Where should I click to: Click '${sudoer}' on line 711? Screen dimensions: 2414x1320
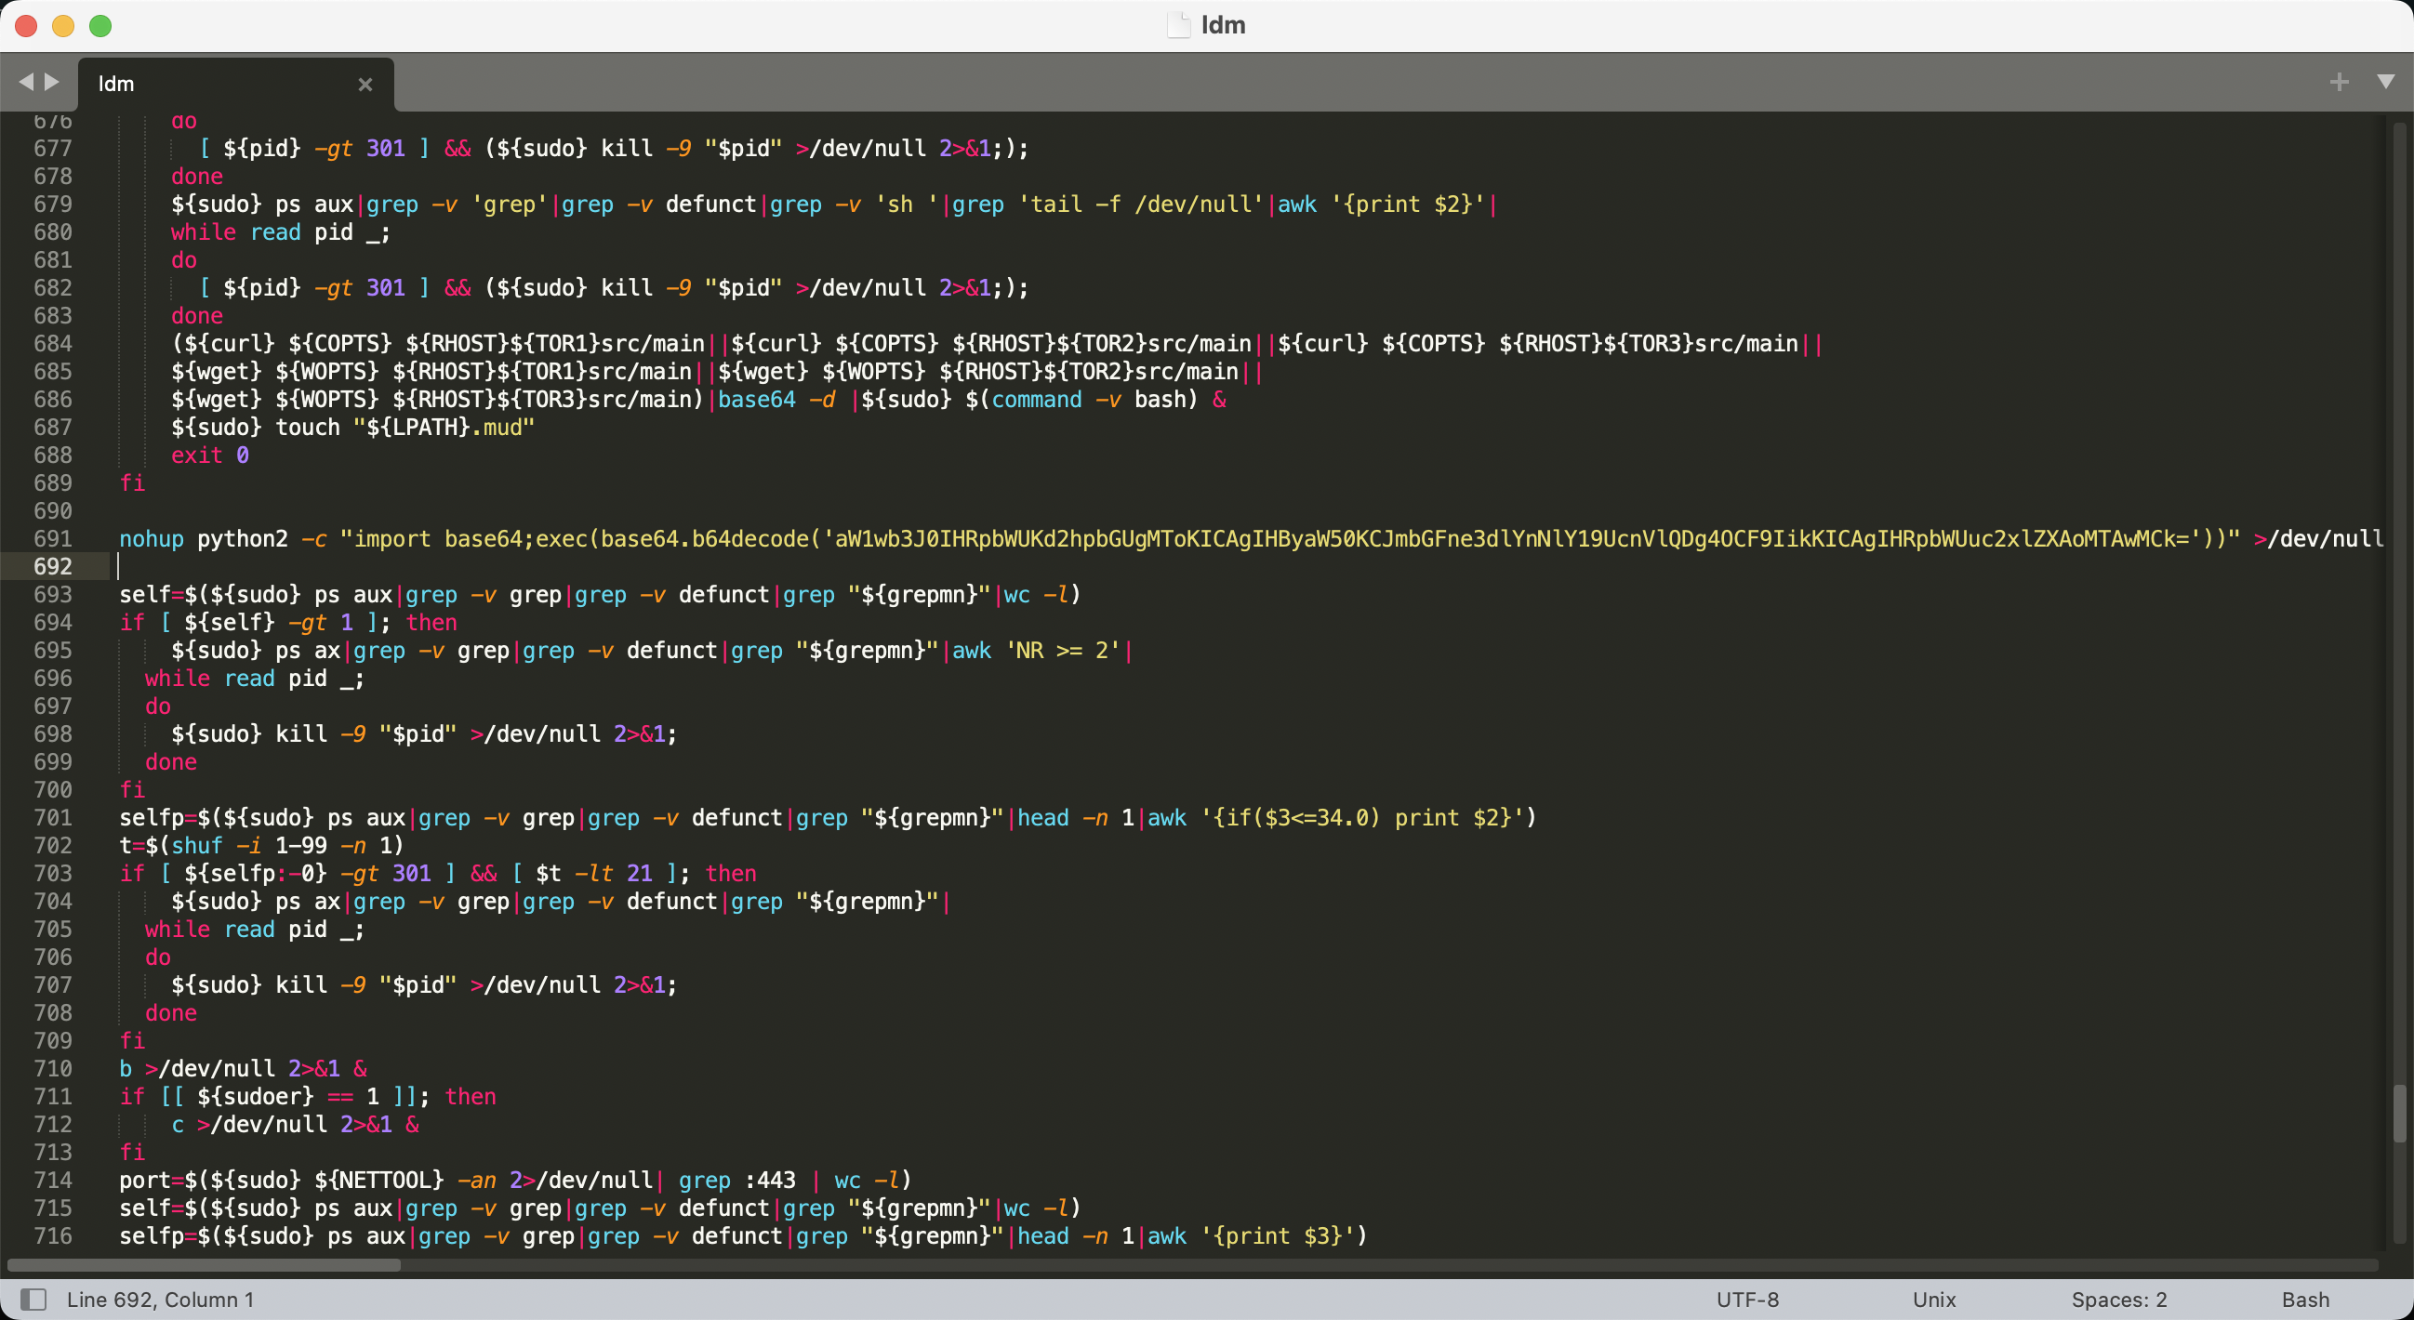[256, 1097]
